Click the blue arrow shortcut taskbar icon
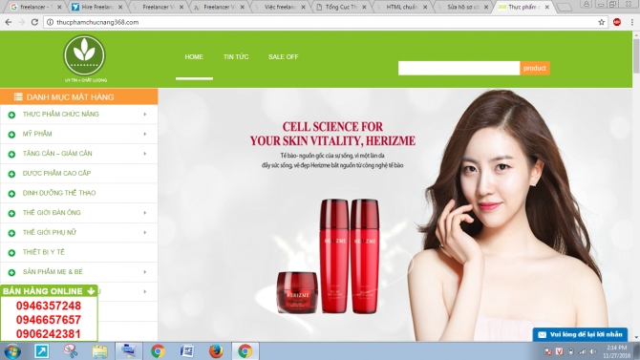Image resolution: width=640 pixels, height=360 pixels. [42, 351]
